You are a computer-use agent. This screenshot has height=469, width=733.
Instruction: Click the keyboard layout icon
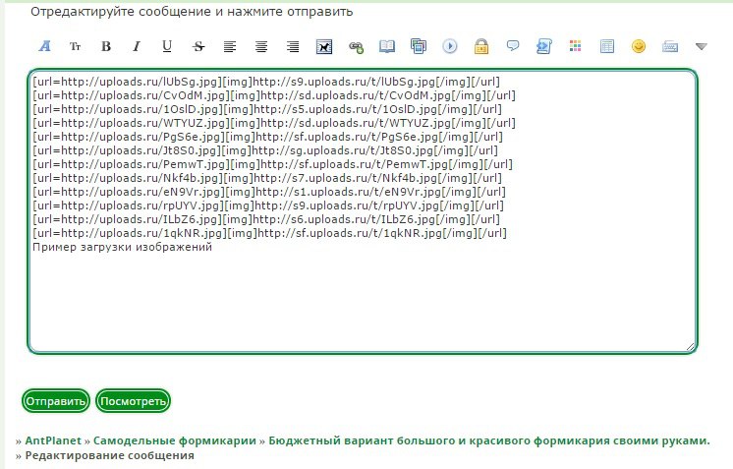coord(670,46)
